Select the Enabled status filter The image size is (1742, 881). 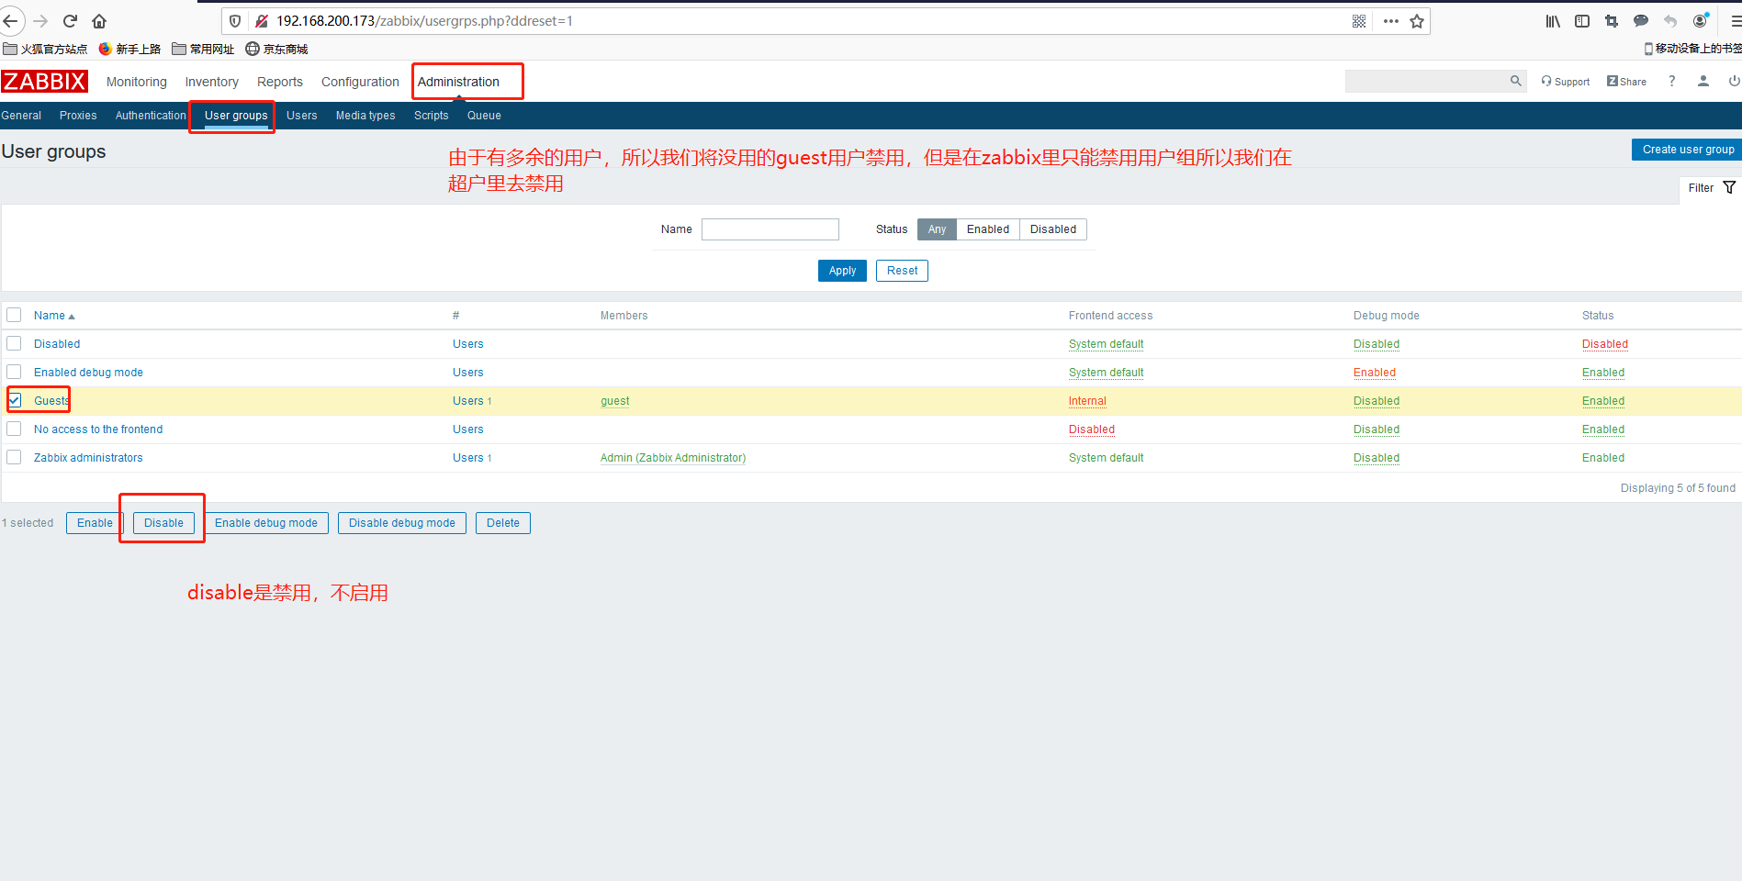(x=987, y=229)
